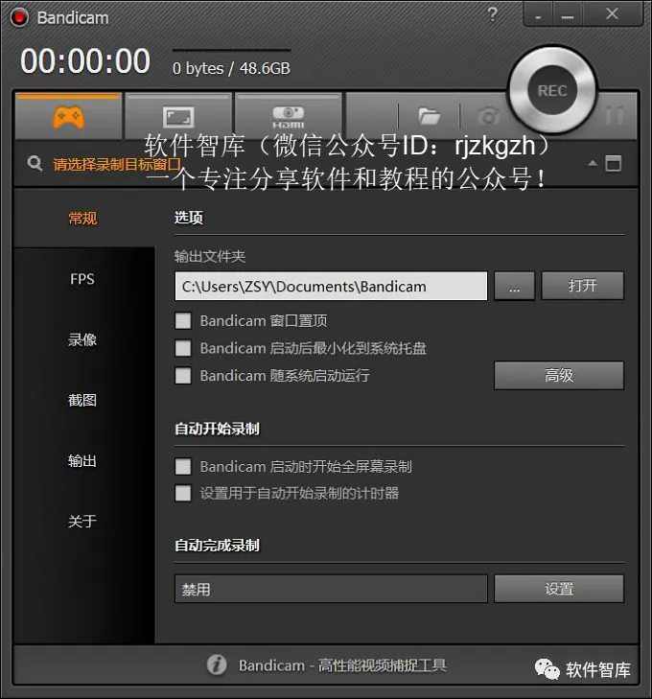Open the 关于 tab
652x699 pixels.
82,521
